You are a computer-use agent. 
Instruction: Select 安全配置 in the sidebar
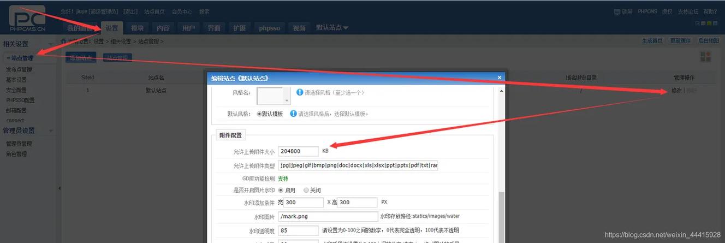click(x=16, y=90)
